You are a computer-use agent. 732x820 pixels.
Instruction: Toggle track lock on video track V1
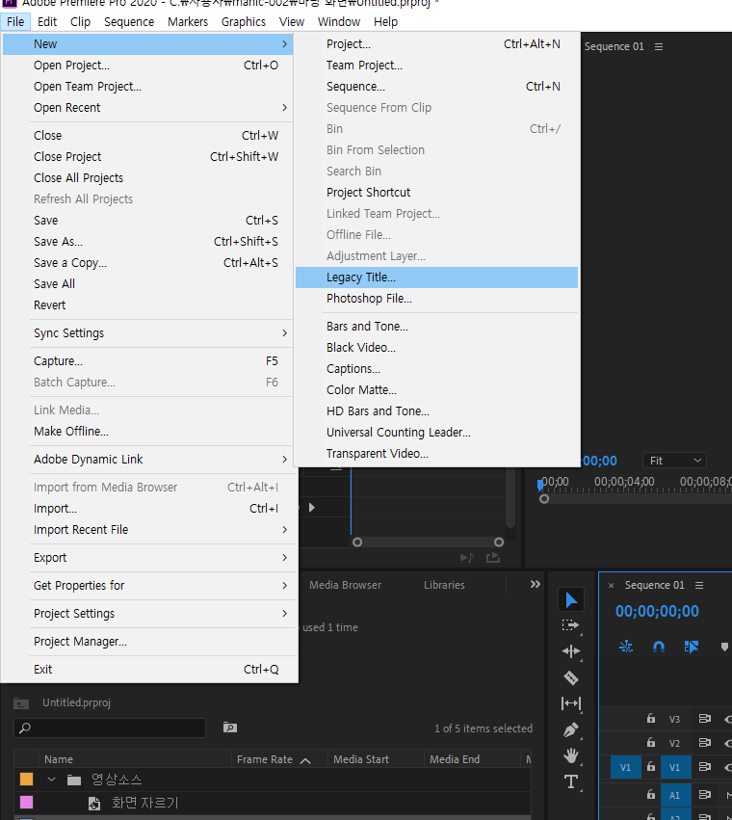click(651, 766)
